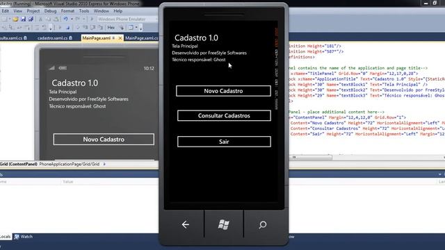Image resolution: width=445 pixels, height=250 pixels.
Task: Expand the breadcrumb arrow after Grid/Grid path
Action: click(104, 164)
